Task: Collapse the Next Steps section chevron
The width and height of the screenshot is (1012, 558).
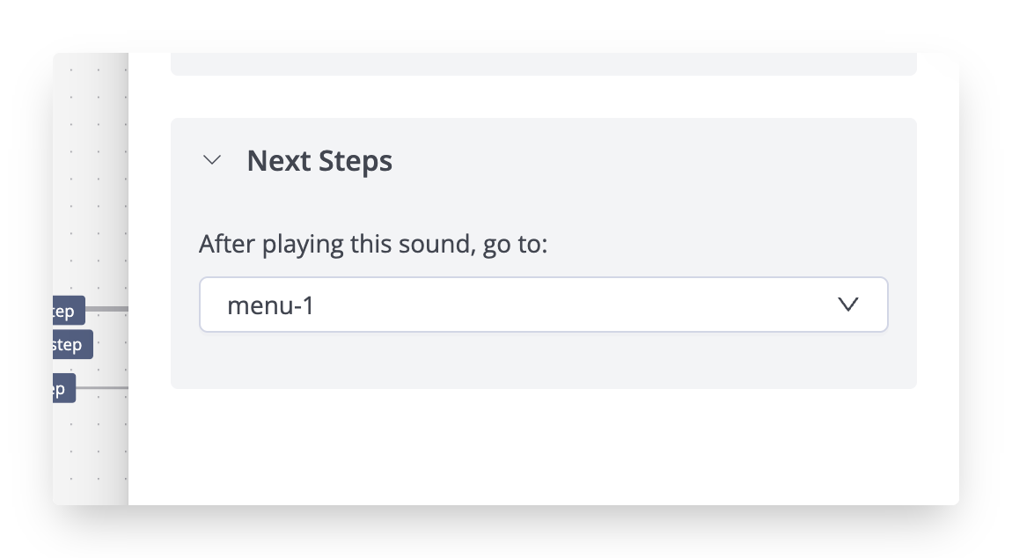Action: pos(212,160)
